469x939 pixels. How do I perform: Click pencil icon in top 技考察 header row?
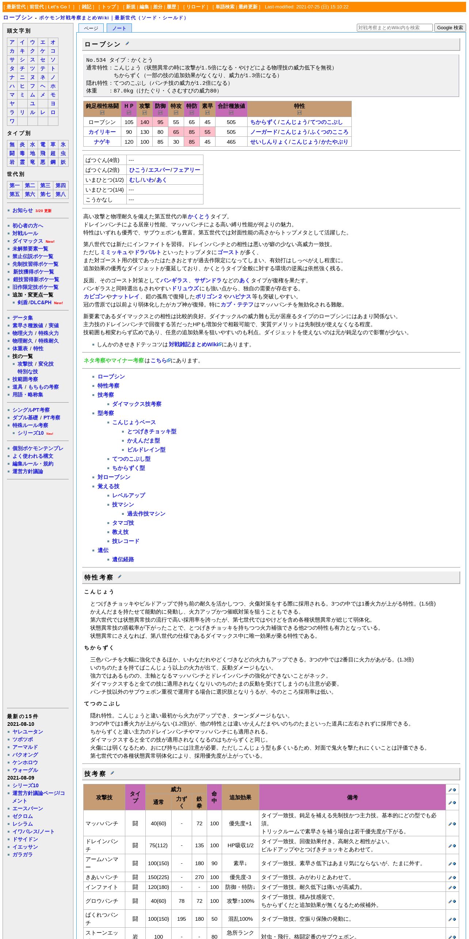[450, 790]
